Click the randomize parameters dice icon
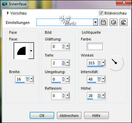The width and height of the screenshot is (132, 123). pos(113,22)
